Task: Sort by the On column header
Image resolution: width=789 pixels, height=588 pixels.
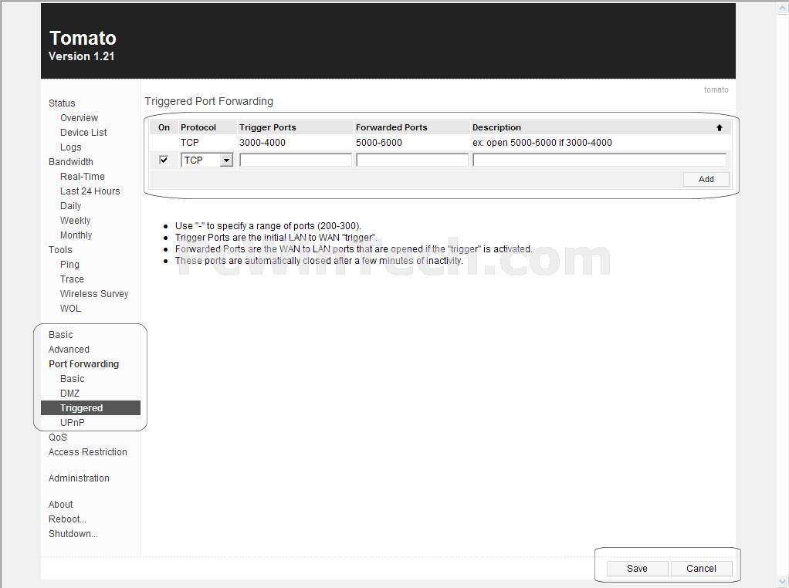Action: 164,128
